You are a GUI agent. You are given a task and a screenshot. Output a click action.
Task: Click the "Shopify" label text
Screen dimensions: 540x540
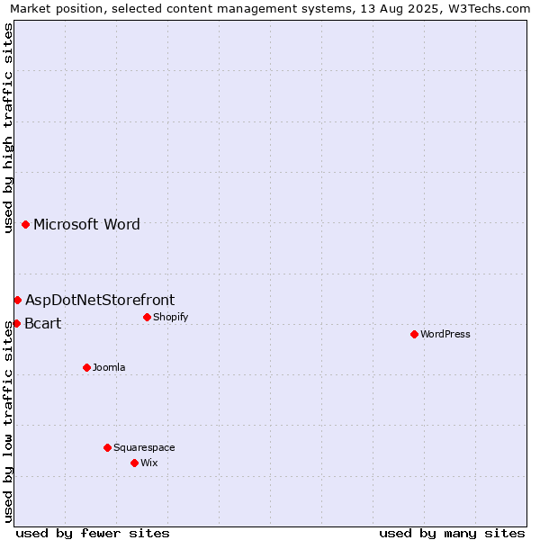point(170,317)
